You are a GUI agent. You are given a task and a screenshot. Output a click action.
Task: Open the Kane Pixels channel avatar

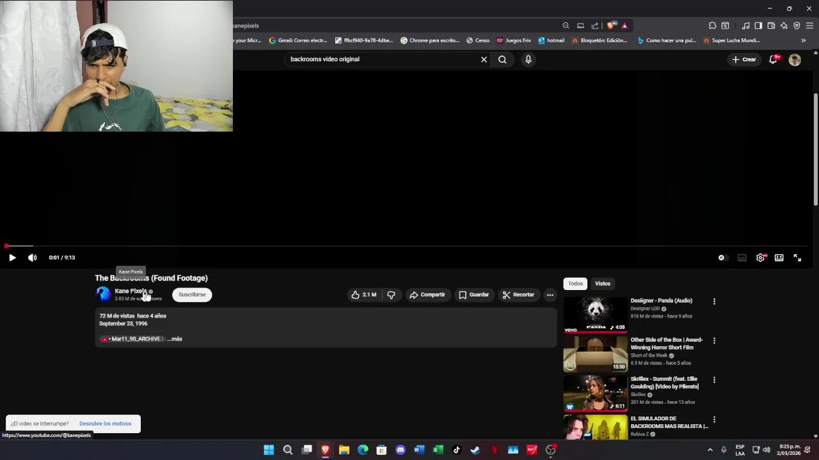(103, 294)
